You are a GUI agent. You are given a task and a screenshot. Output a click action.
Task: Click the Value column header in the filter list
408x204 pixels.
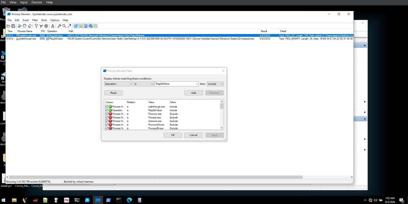coord(158,102)
